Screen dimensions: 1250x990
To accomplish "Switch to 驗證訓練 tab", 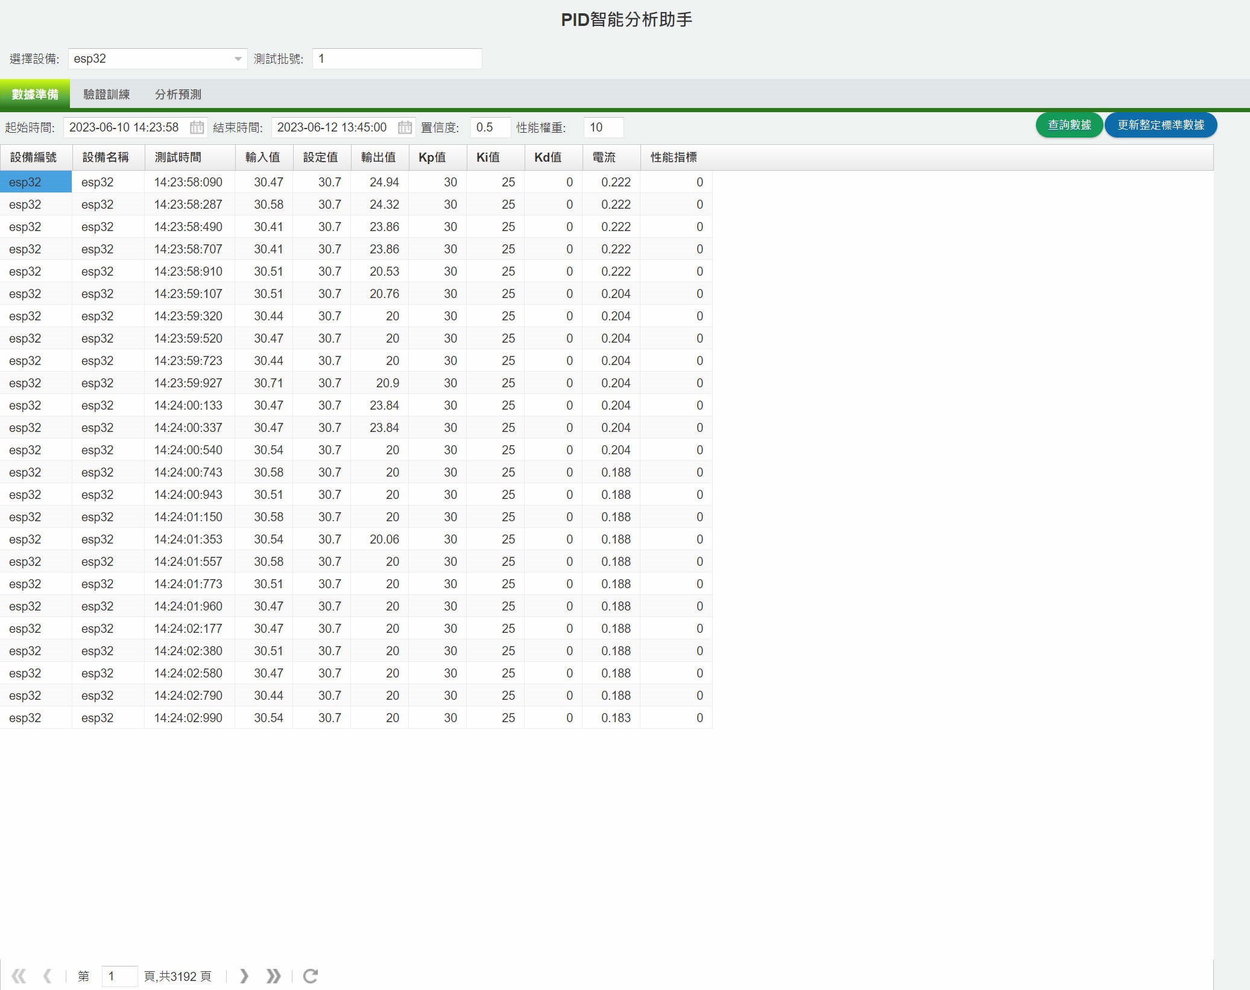I will pos(106,95).
